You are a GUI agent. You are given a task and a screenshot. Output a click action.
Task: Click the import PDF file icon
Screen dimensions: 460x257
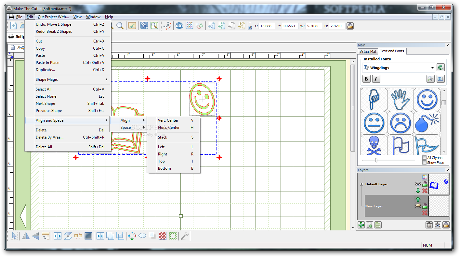[x=221, y=26]
